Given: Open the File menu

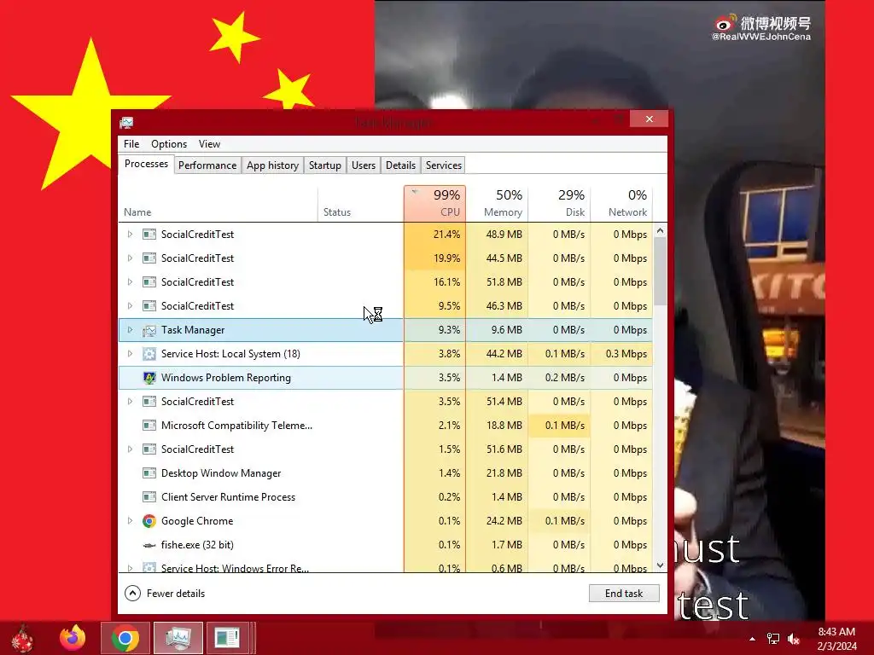Looking at the screenshot, I should 131,143.
